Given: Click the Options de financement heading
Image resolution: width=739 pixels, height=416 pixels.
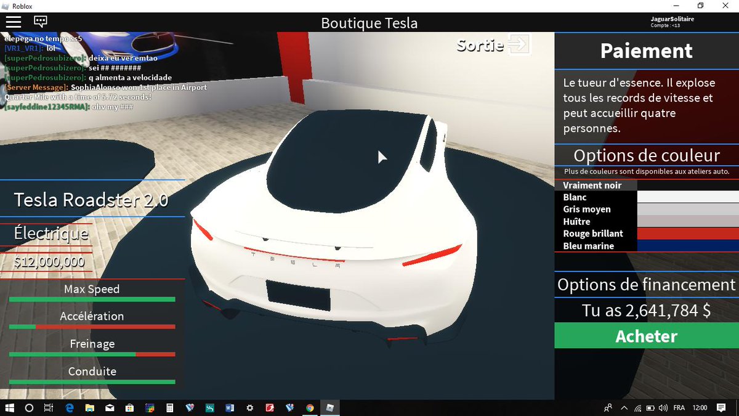Looking at the screenshot, I should [x=647, y=285].
